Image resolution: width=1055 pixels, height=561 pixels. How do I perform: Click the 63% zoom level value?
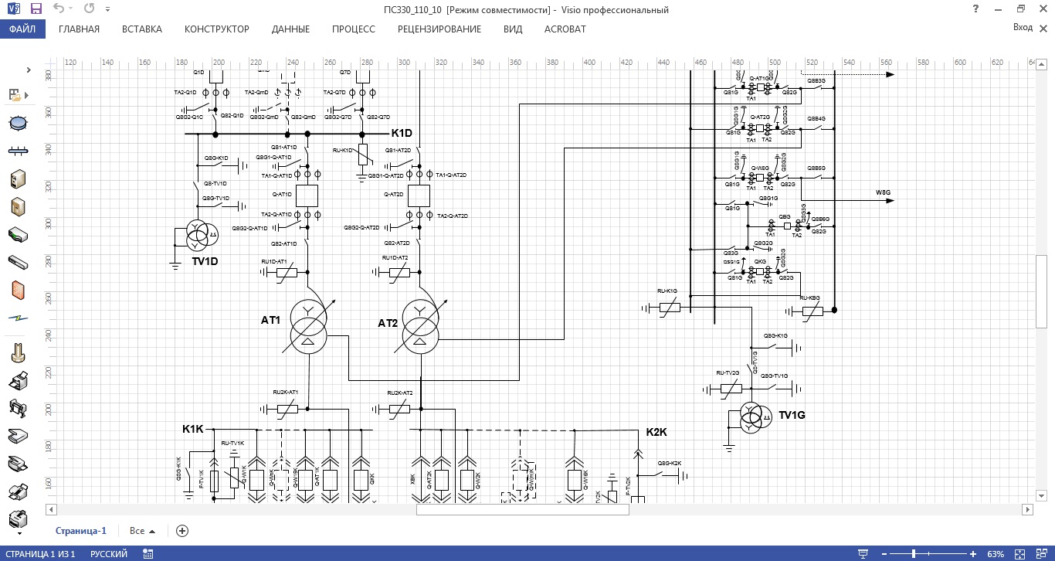coord(996,554)
